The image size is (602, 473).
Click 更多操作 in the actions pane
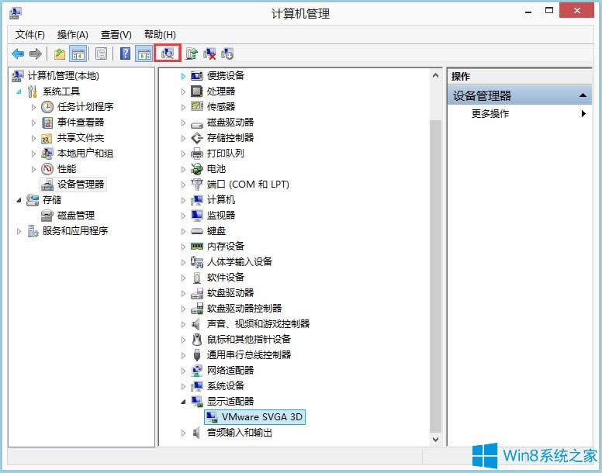click(490, 113)
